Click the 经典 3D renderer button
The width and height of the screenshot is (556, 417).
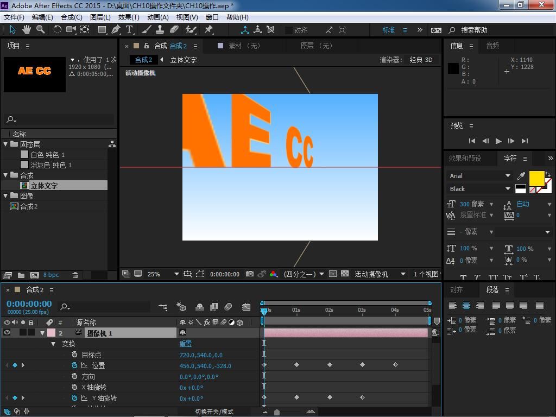coord(421,60)
